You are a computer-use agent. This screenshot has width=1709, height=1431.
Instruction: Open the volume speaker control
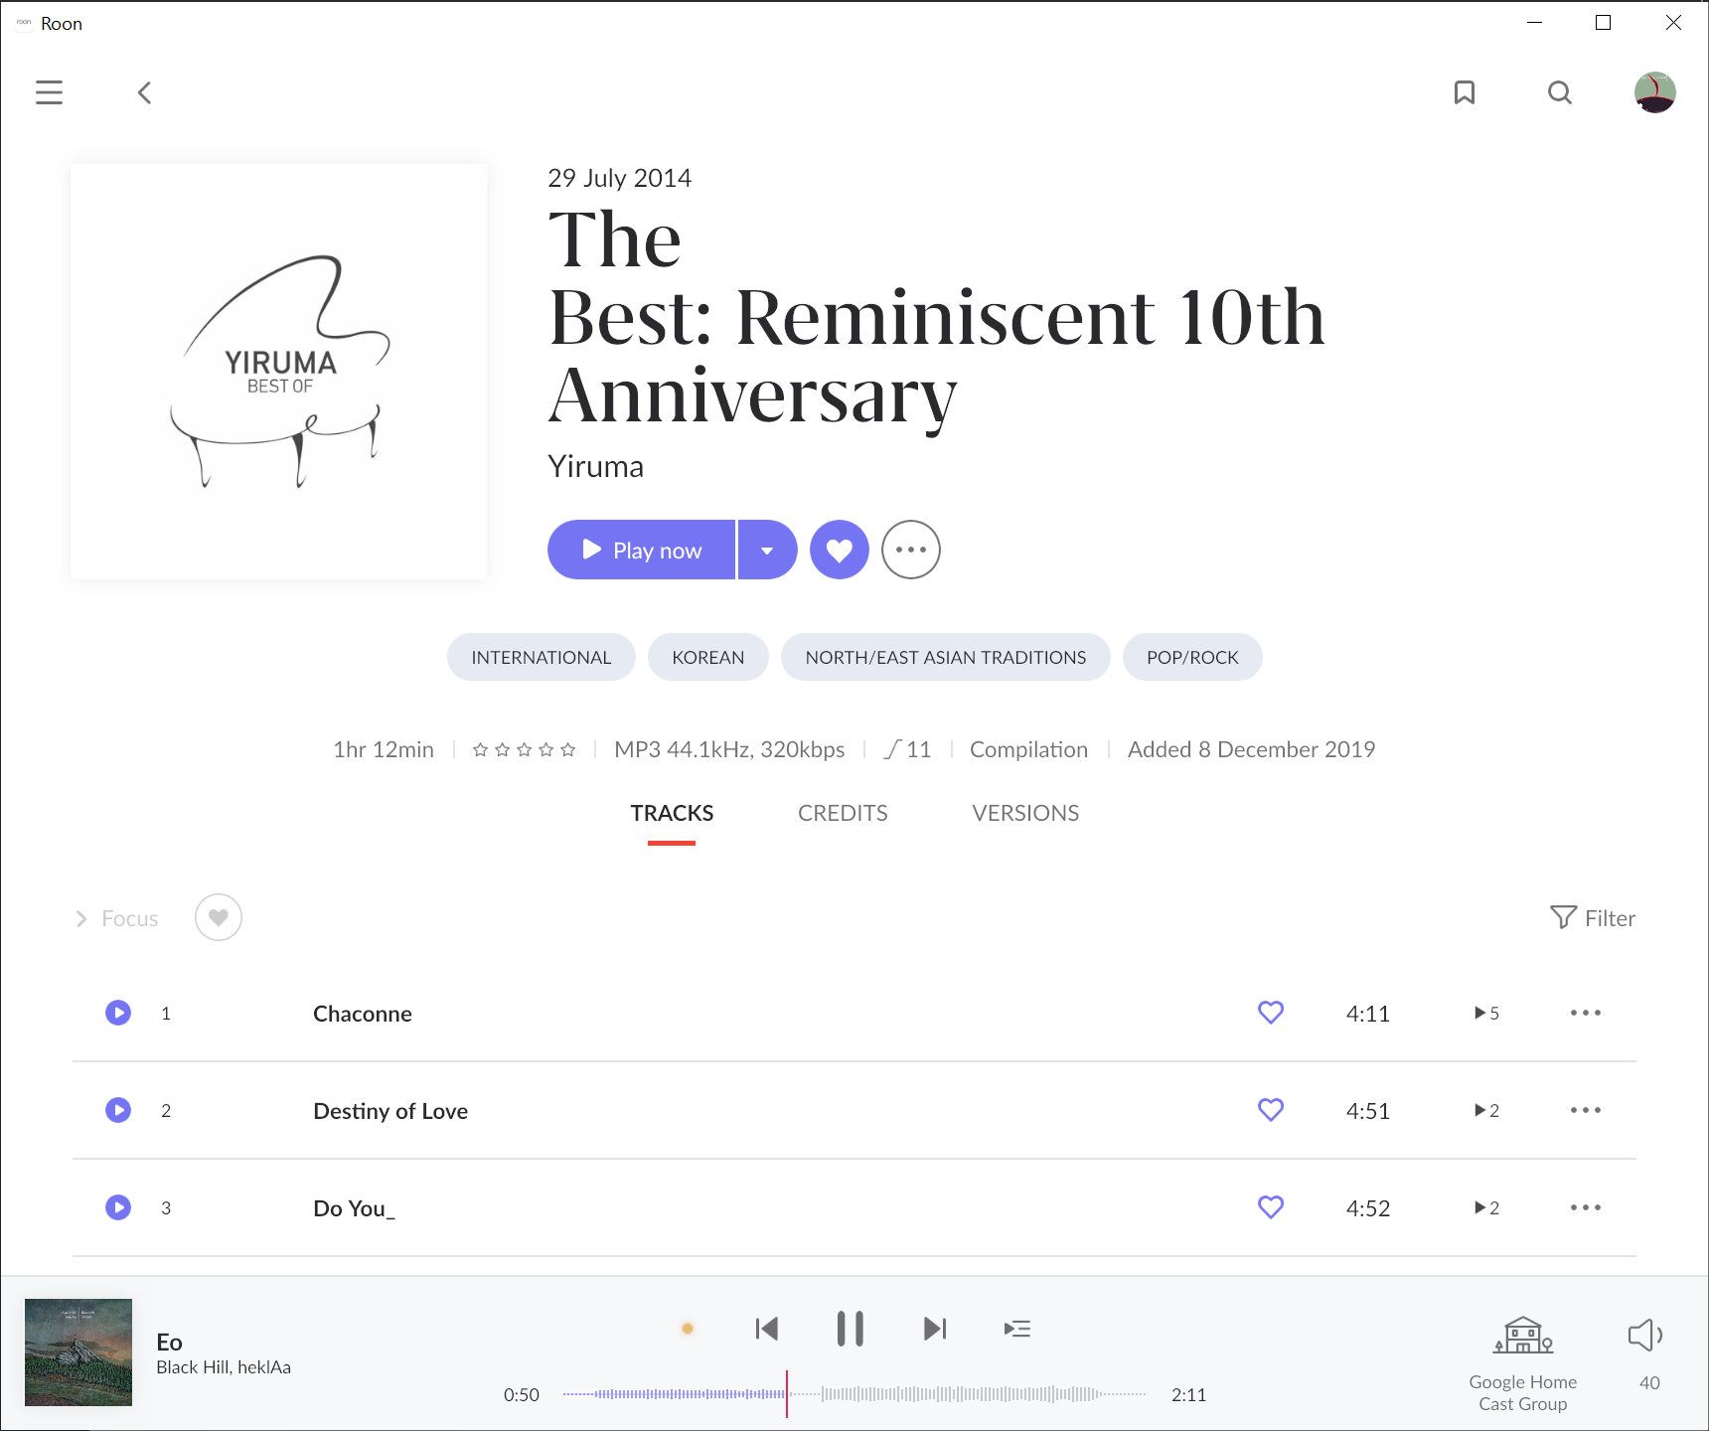(x=1645, y=1335)
